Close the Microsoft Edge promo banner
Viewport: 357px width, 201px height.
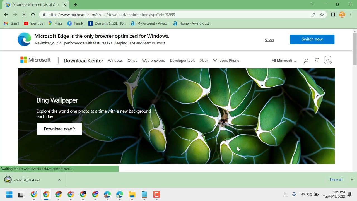[270, 39]
